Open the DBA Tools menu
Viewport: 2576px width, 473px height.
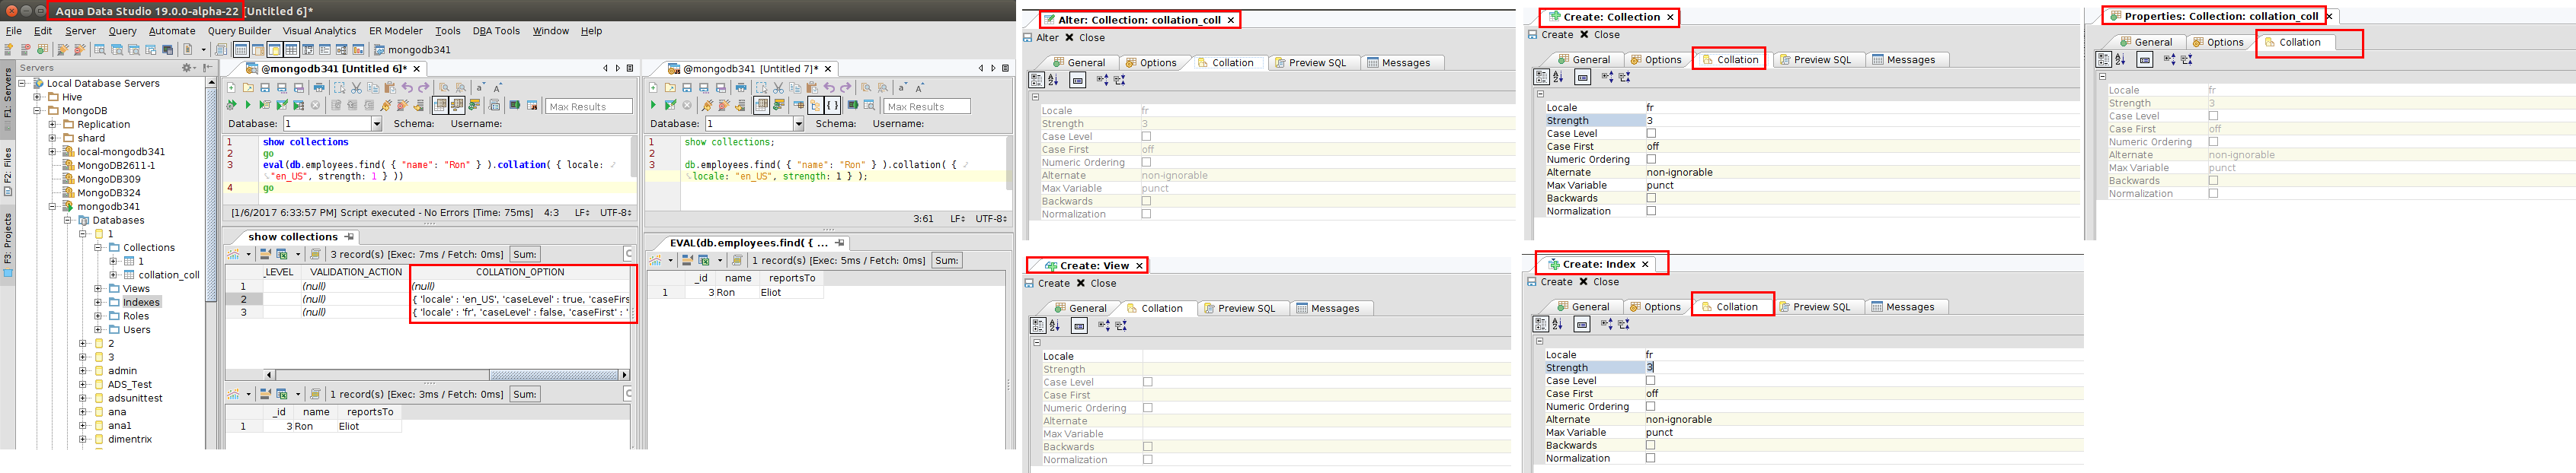pyautogui.click(x=496, y=31)
